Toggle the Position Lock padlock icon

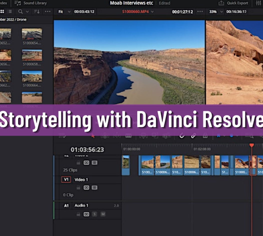[x=205, y=136]
